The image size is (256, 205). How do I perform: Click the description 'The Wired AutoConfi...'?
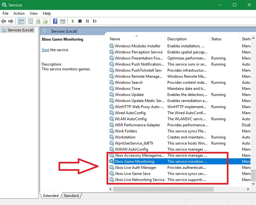(x=187, y=113)
